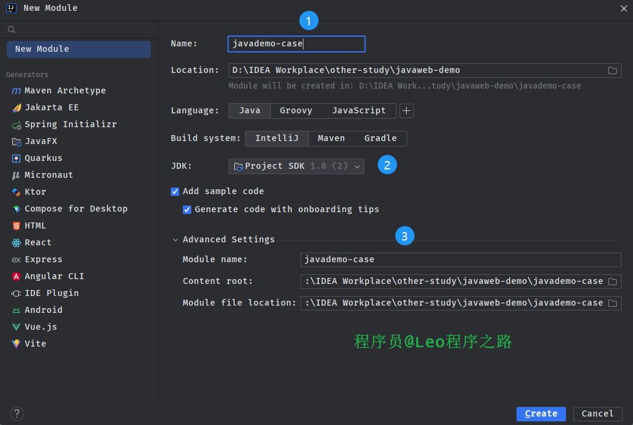Screen dimensions: 633x425
Task: Click the plus button to add language
Action: tap(407, 111)
